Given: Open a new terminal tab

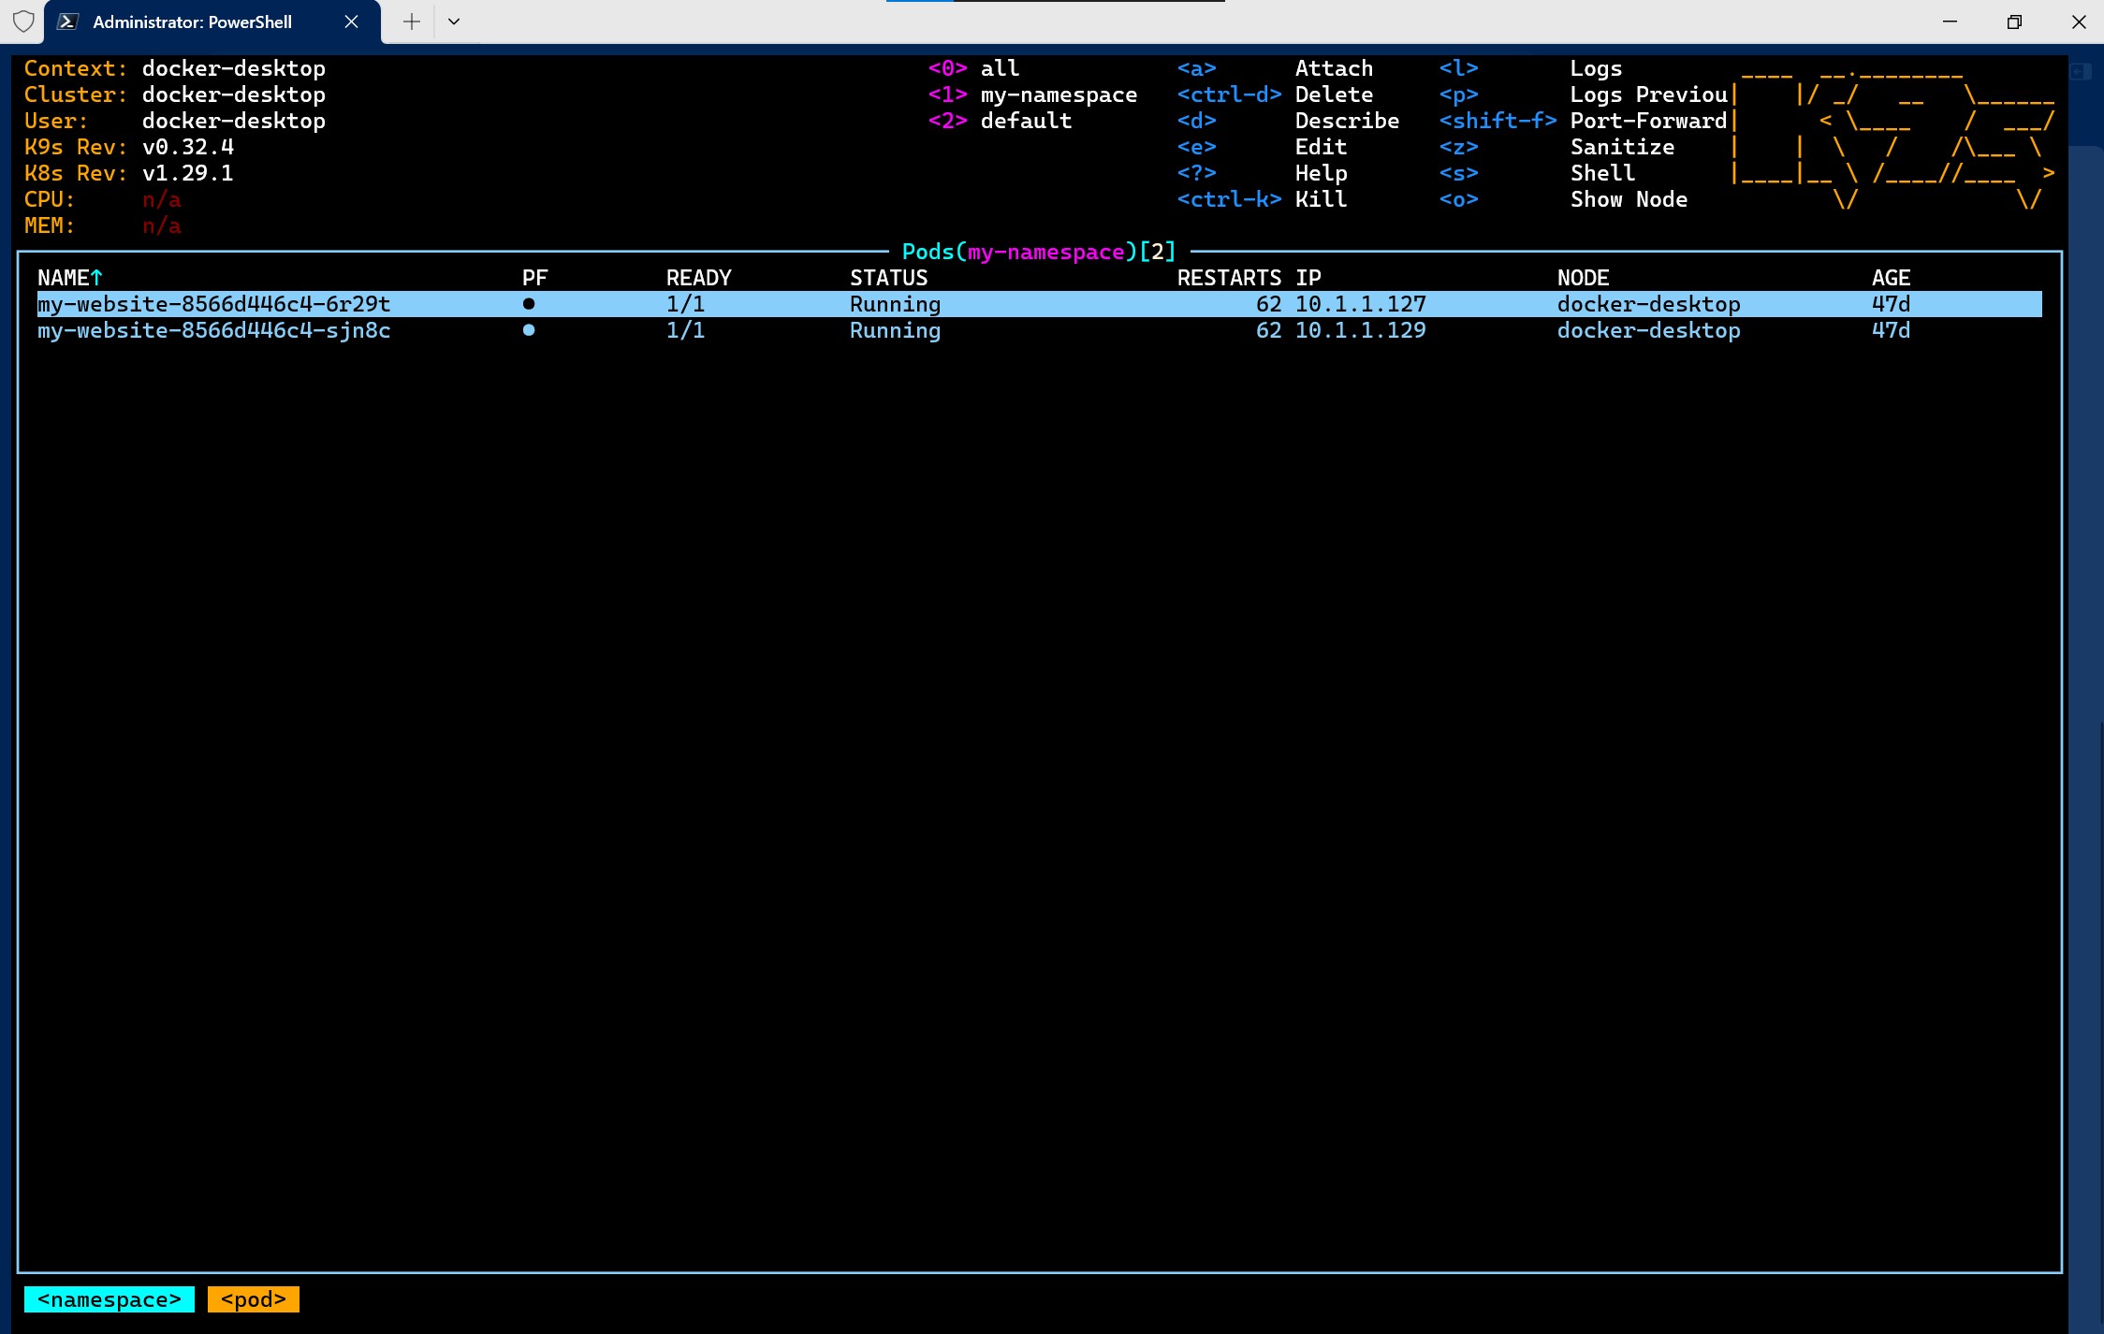Looking at the screenshot, I should [x=411, y=22].
